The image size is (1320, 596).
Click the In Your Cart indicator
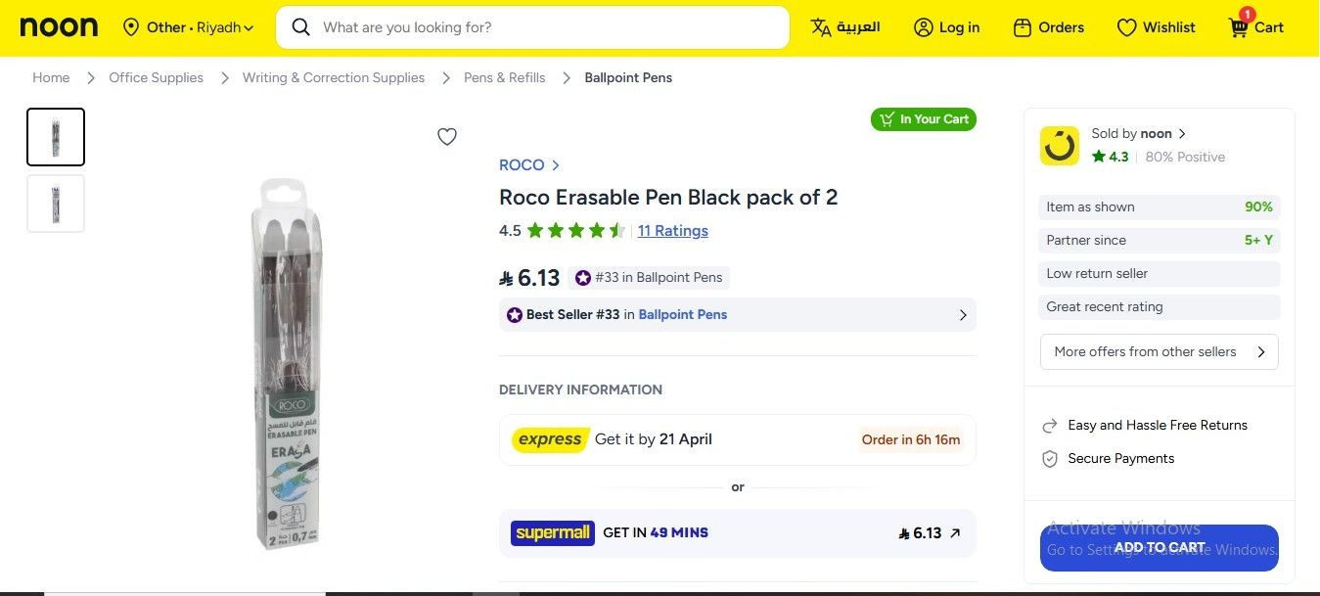click(923, 118)
